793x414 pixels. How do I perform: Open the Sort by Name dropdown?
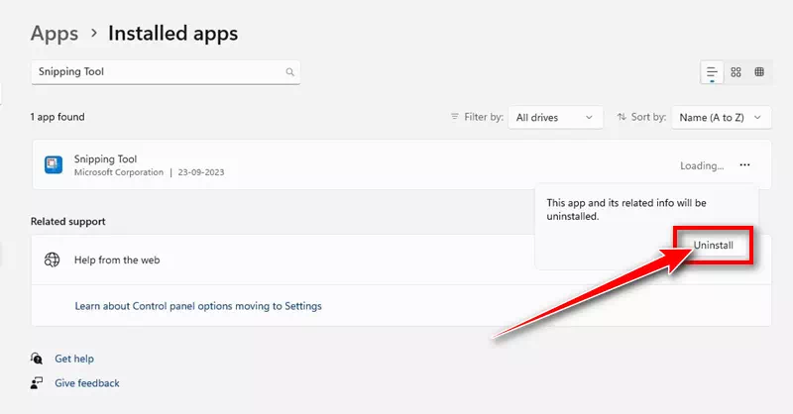(x=722, y=117)
